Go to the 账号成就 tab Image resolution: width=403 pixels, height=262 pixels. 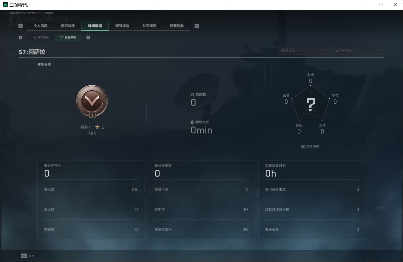click(x=122, y=26)
